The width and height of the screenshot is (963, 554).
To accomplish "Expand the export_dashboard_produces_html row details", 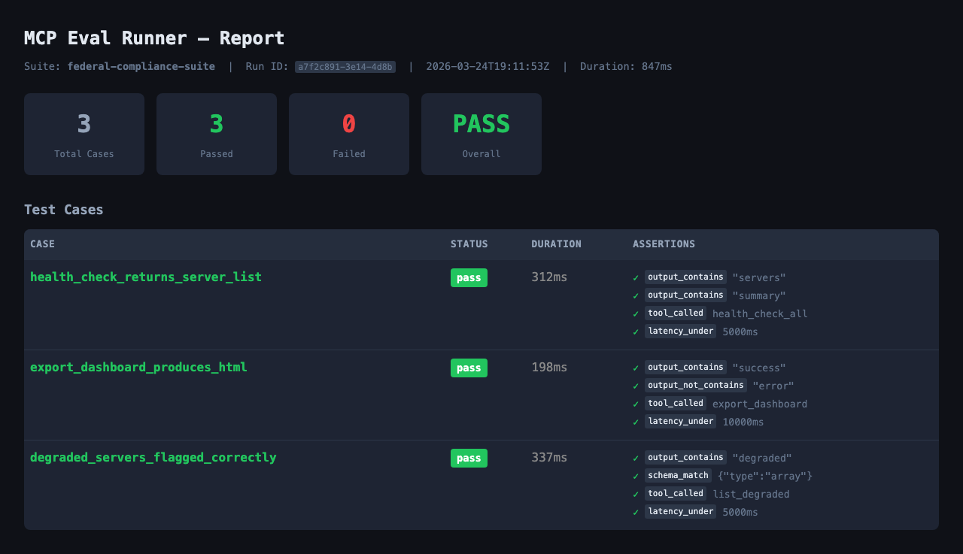I will click(x=138, y=367).
